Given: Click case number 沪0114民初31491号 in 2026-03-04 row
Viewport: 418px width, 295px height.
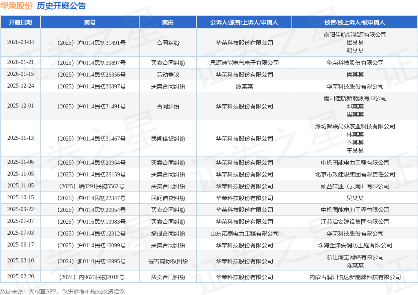Looking at the screenshot, I should [x=91, y=43].
